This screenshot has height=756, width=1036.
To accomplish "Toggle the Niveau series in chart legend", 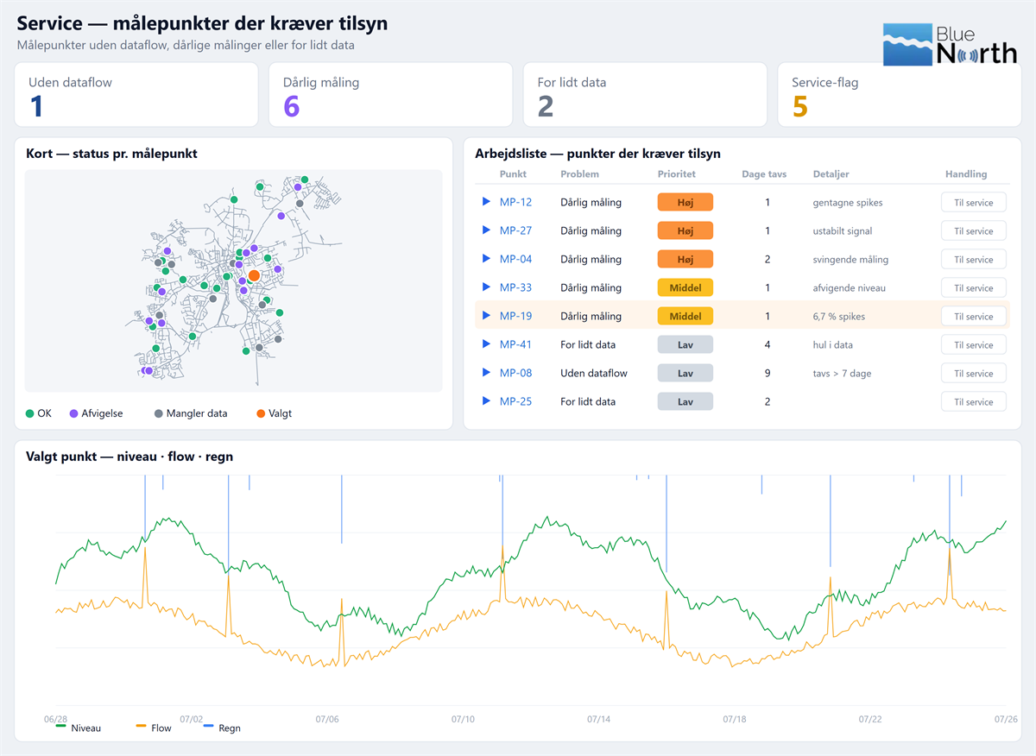I will coord(78,728).
